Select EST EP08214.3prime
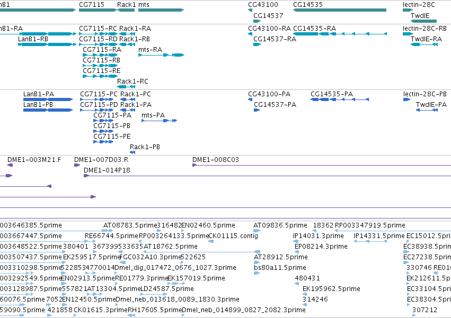Viewport: 451px width, 318px height. [321, 247]
